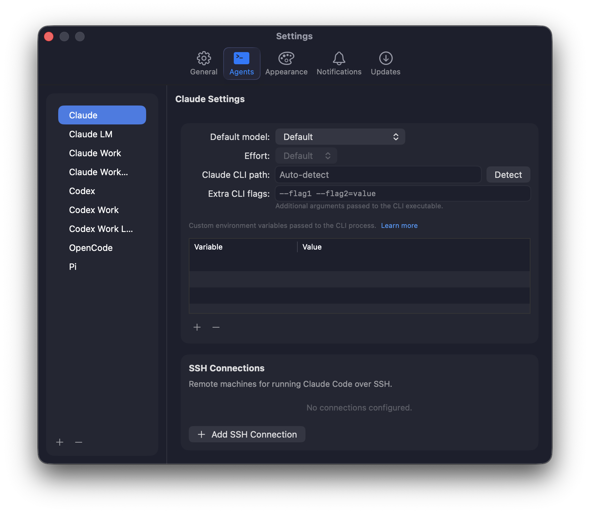590x514 pixels.
Task: Remove an environment variable with the minus icon
Action: (216, 327)
